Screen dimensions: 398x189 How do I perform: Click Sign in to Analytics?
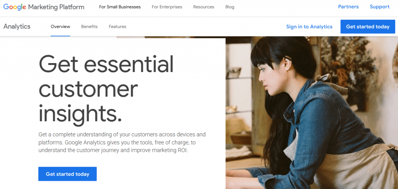309,27
